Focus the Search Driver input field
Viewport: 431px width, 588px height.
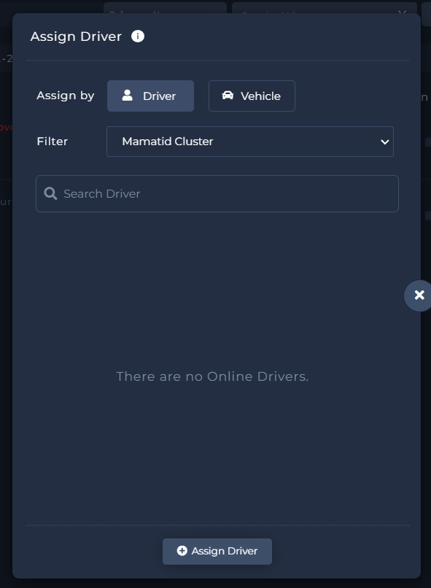point(217,193)
